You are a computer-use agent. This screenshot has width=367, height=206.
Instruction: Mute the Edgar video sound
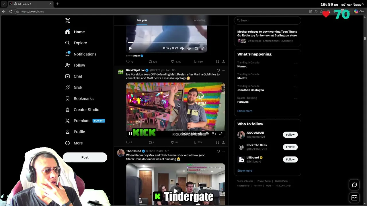(x=182, y=48)
